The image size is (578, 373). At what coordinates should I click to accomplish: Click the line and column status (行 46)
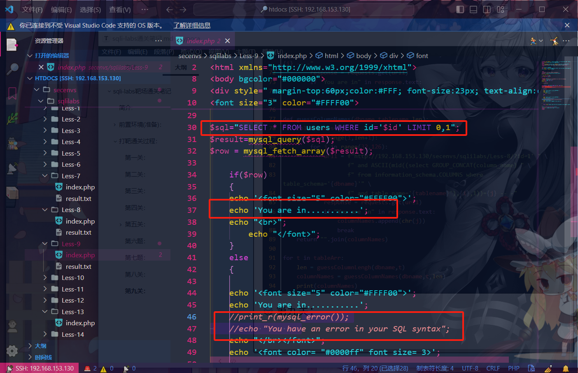click(x=375, y=368)
